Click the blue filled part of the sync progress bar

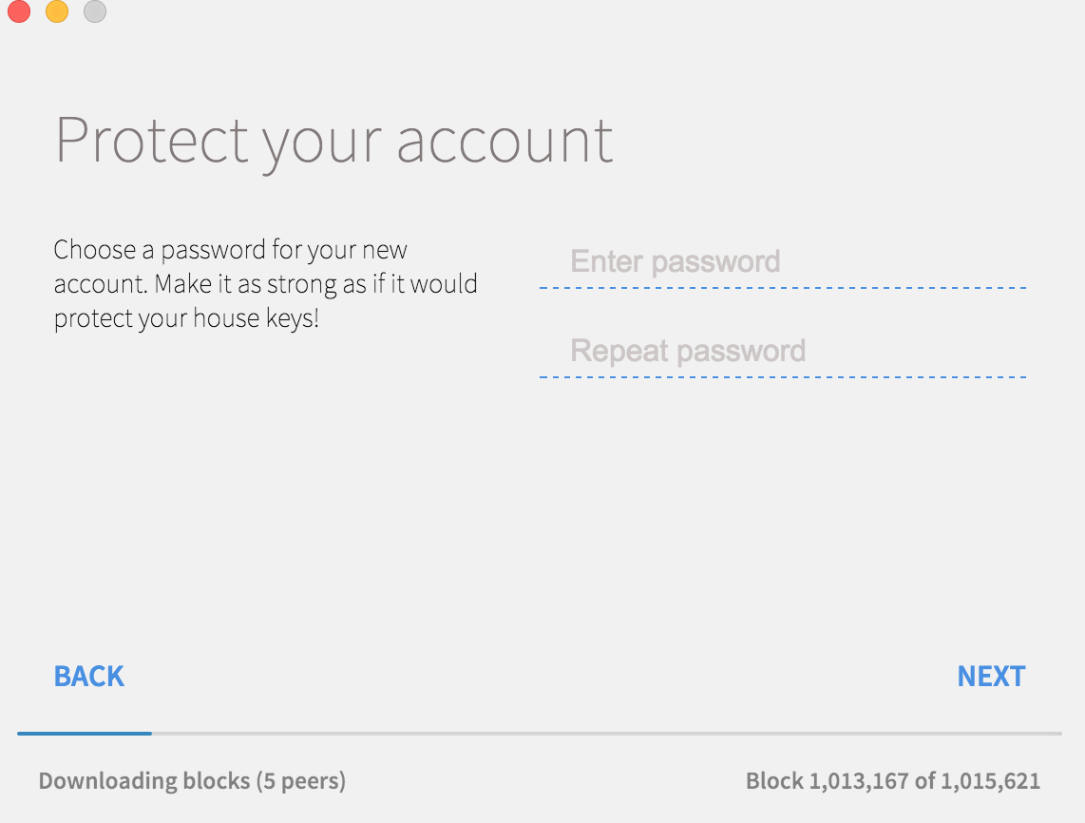tap(85, 733)
